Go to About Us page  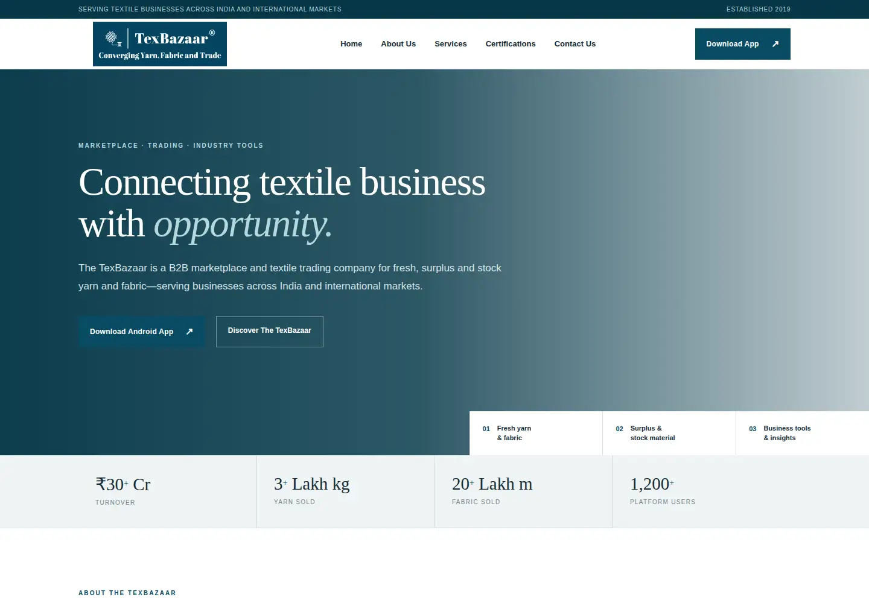(398, 44)
